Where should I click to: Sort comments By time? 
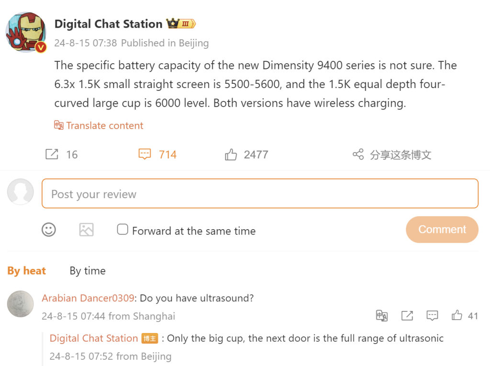click(x=88, y=271)
